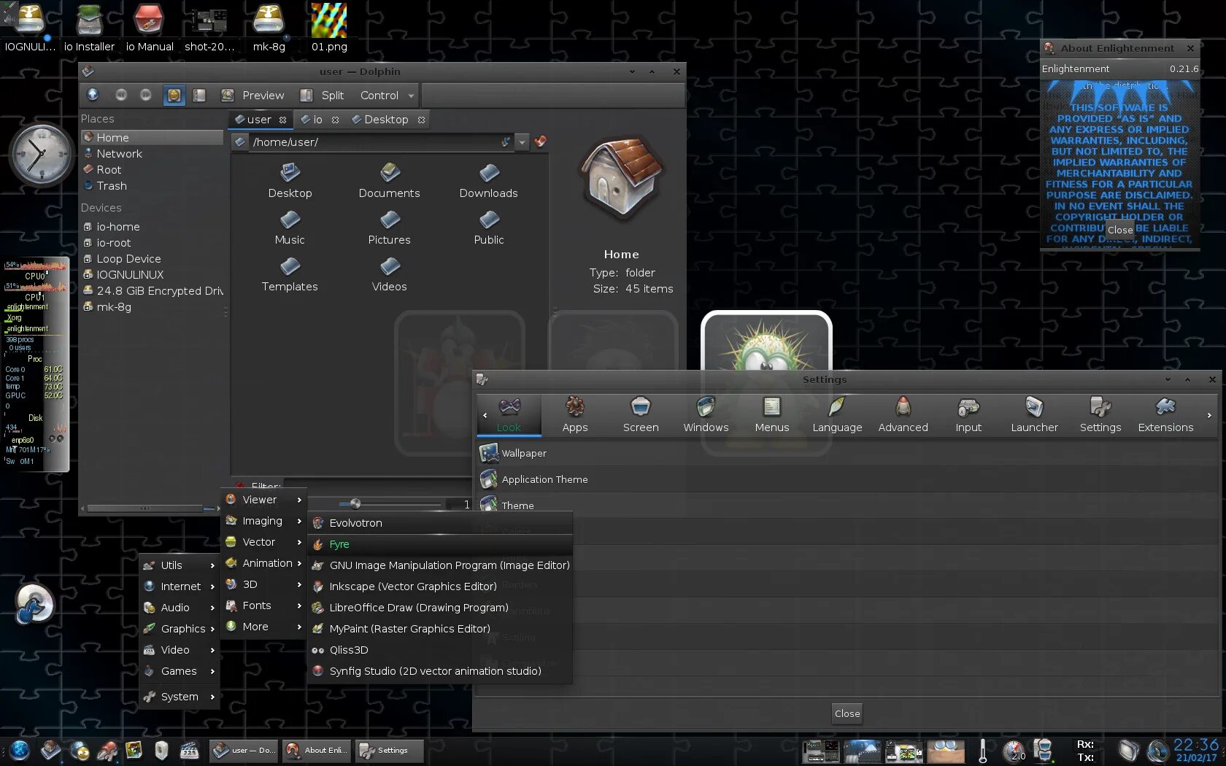
Task: Open the Apps category in Settings
Action: (575, 415)
